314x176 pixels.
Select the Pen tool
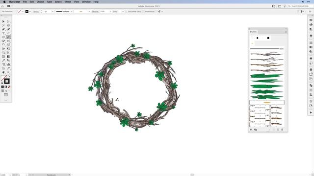(3, 29)
